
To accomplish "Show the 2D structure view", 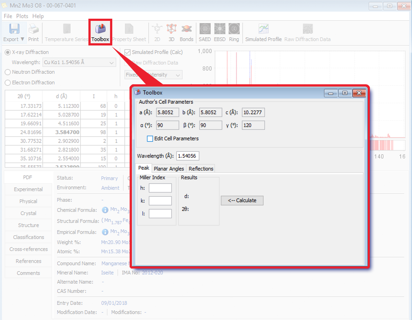I will (157, 33).
